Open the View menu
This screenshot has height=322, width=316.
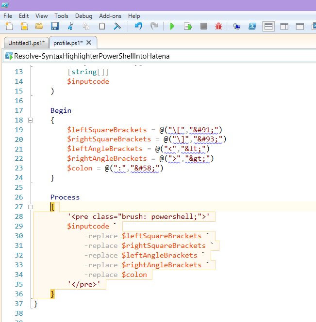(41, 16)
